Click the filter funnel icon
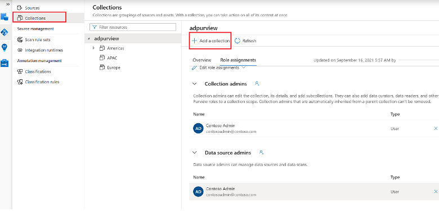Image resolution: width=439 pixels, height=211 pixels. [95, 27]
